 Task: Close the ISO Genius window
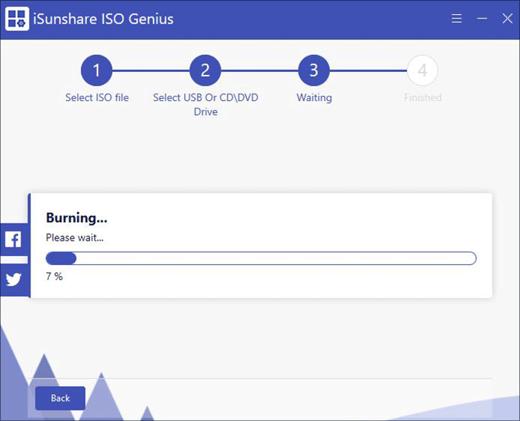tap(507, 19)
